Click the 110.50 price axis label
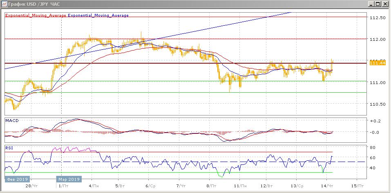 (377, 104)
